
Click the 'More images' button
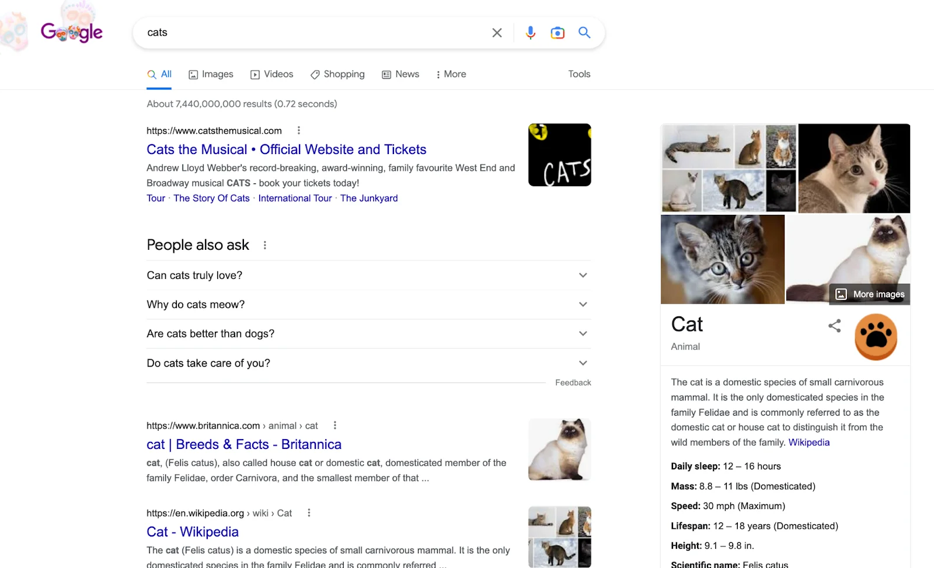tap(869, 294)
